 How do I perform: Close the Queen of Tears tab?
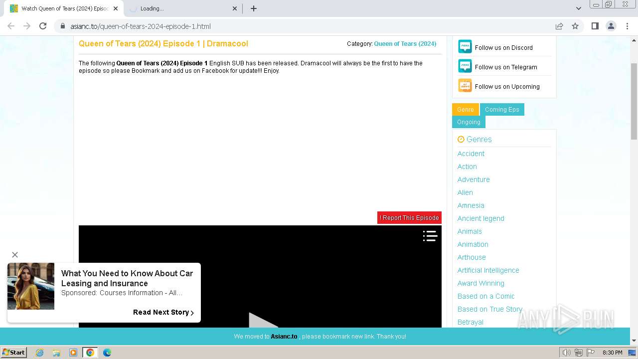coord(115,8)
